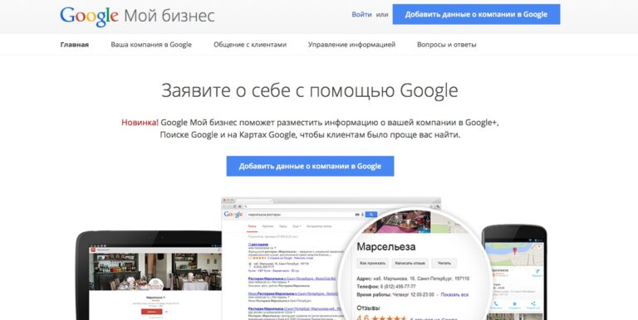Screen dimensions: 638x320
Task: Click the tablet restaurant photo
Action: click(155, 271)
